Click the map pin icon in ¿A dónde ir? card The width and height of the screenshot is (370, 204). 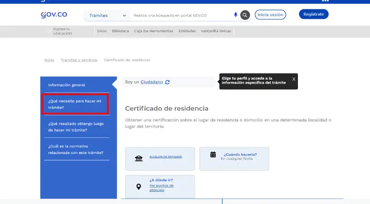click(x=139, y=187)
